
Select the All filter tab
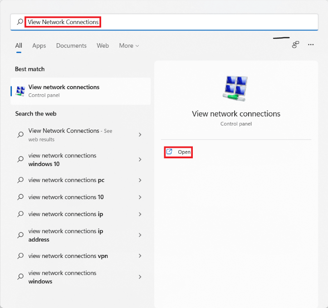[19, 45]
